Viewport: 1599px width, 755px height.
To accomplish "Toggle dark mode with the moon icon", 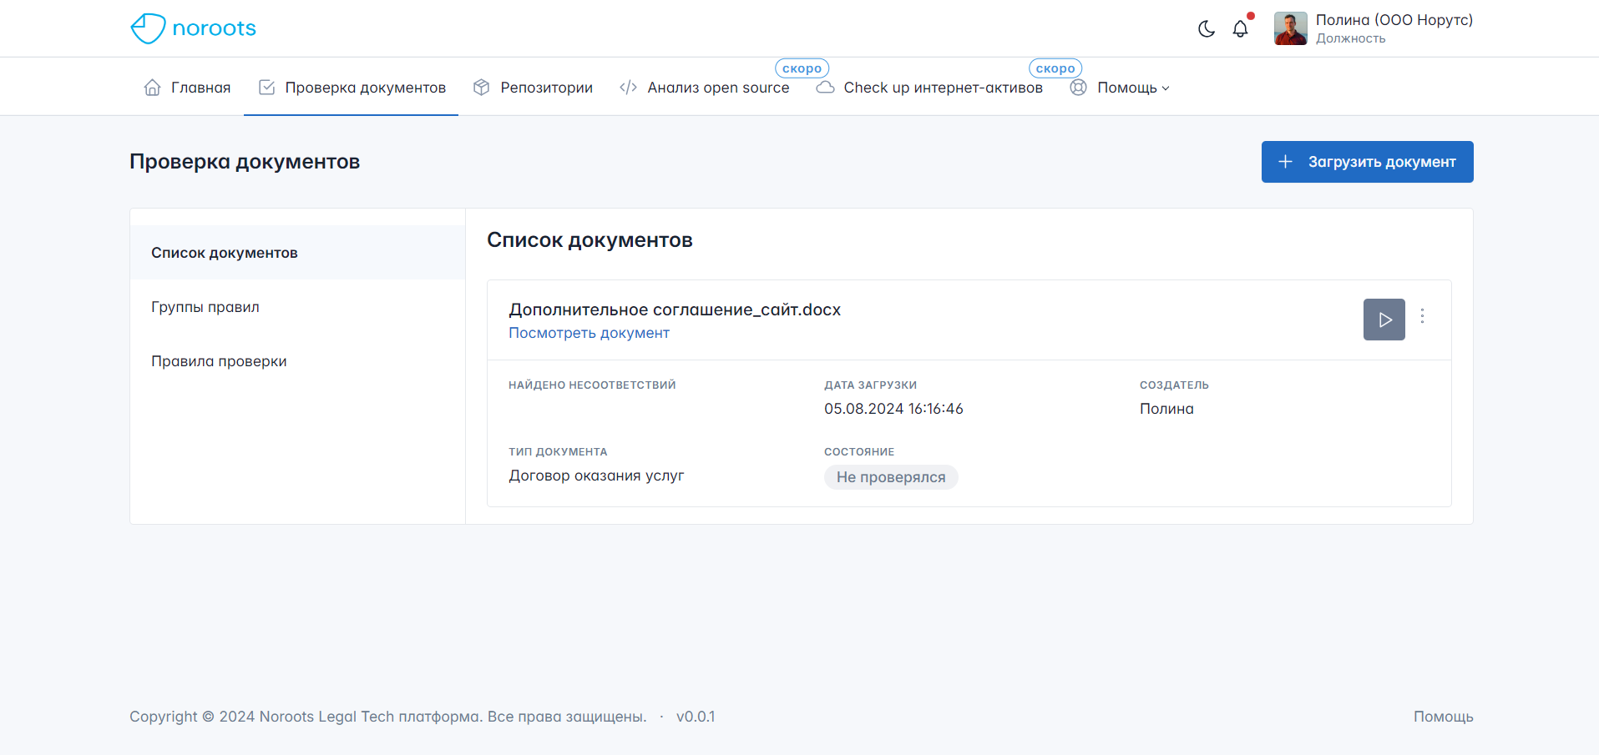I will tap(1206, 28).
